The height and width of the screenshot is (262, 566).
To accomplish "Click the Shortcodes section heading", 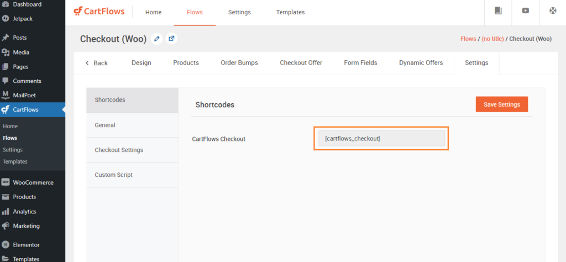I will 215,105.
